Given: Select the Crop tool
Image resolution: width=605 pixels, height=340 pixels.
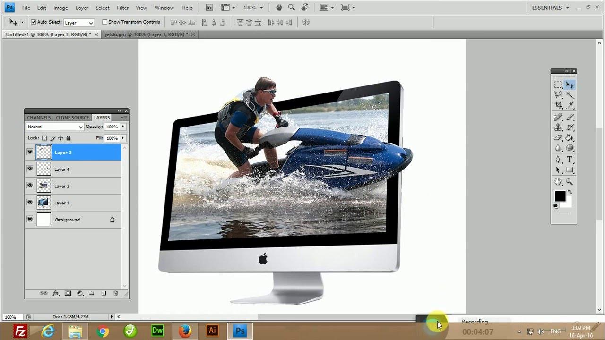Looking at the screenshot, I should (558, 105).
